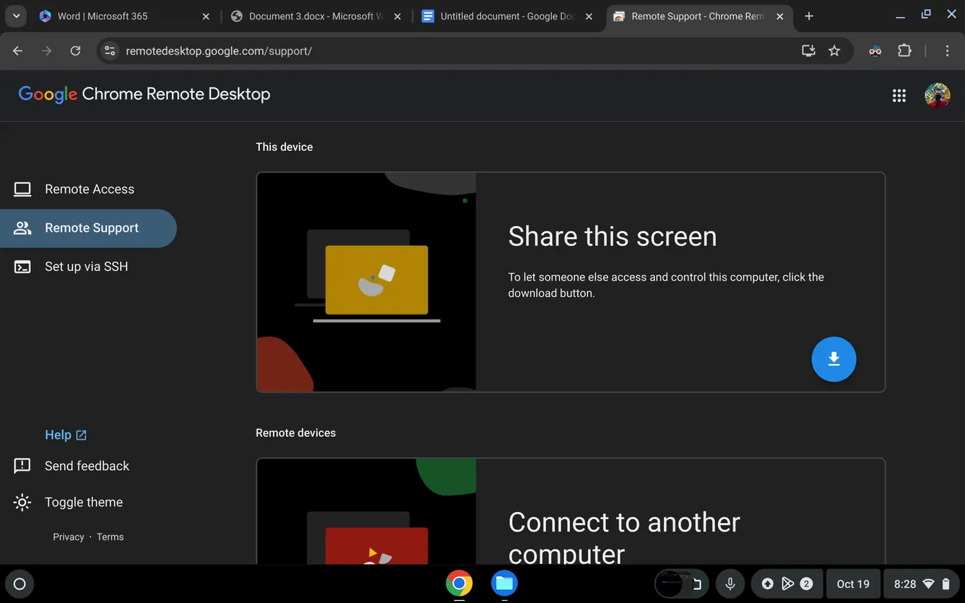Click the Connect to another computer illustration
The image size is (965, 603).
(x=367, y=511)
